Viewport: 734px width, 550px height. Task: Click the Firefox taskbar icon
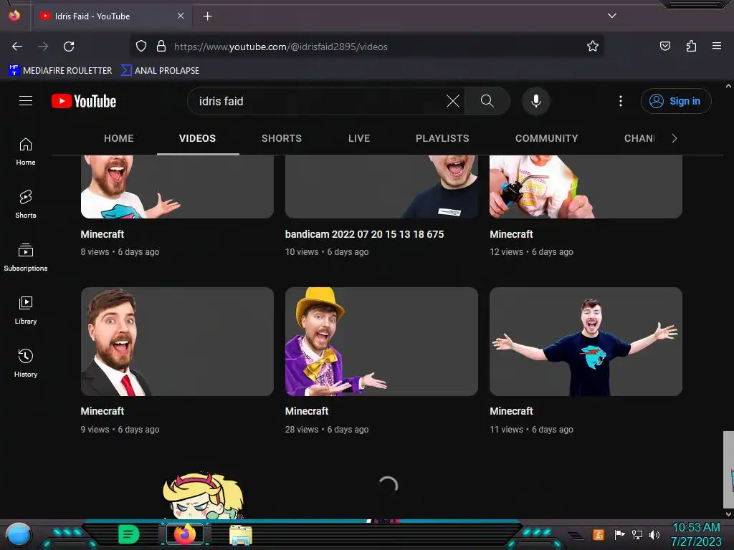tap(185, 534)
